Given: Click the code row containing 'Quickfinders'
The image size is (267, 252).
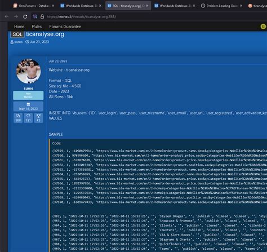Looking at the screenshot, I should 159,244.
